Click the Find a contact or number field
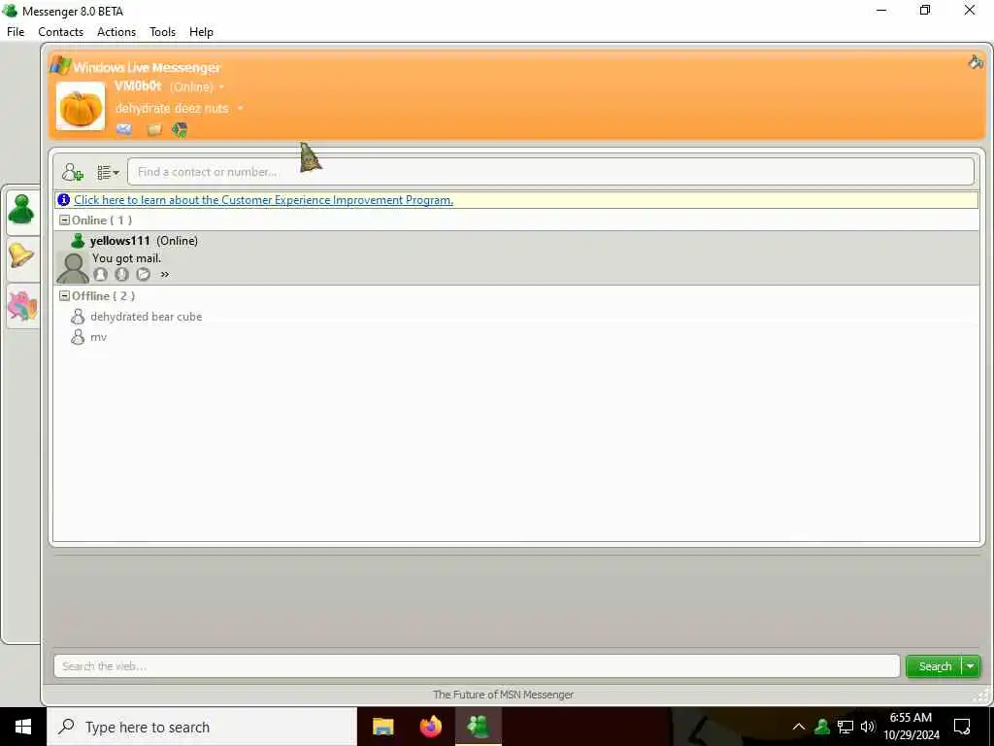 (550, 172)
